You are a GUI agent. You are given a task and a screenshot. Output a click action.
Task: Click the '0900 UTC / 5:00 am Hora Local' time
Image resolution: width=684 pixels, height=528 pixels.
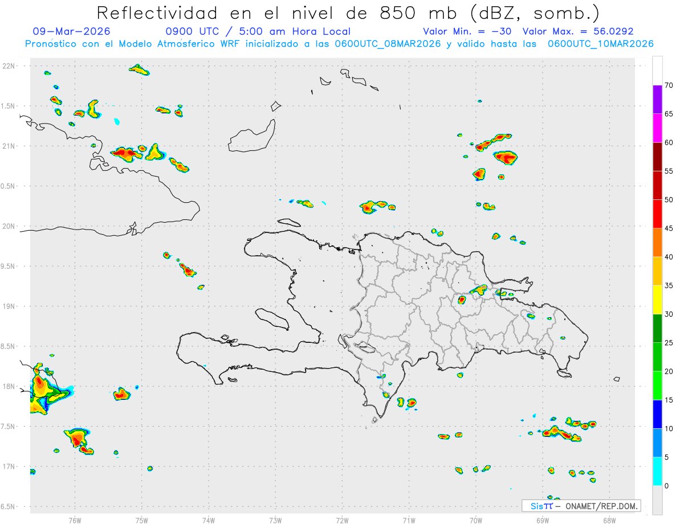click(258, 31)
